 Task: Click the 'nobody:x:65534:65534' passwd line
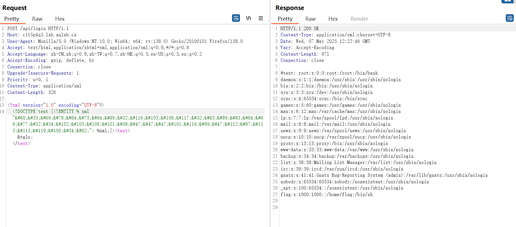pos(355,182)
